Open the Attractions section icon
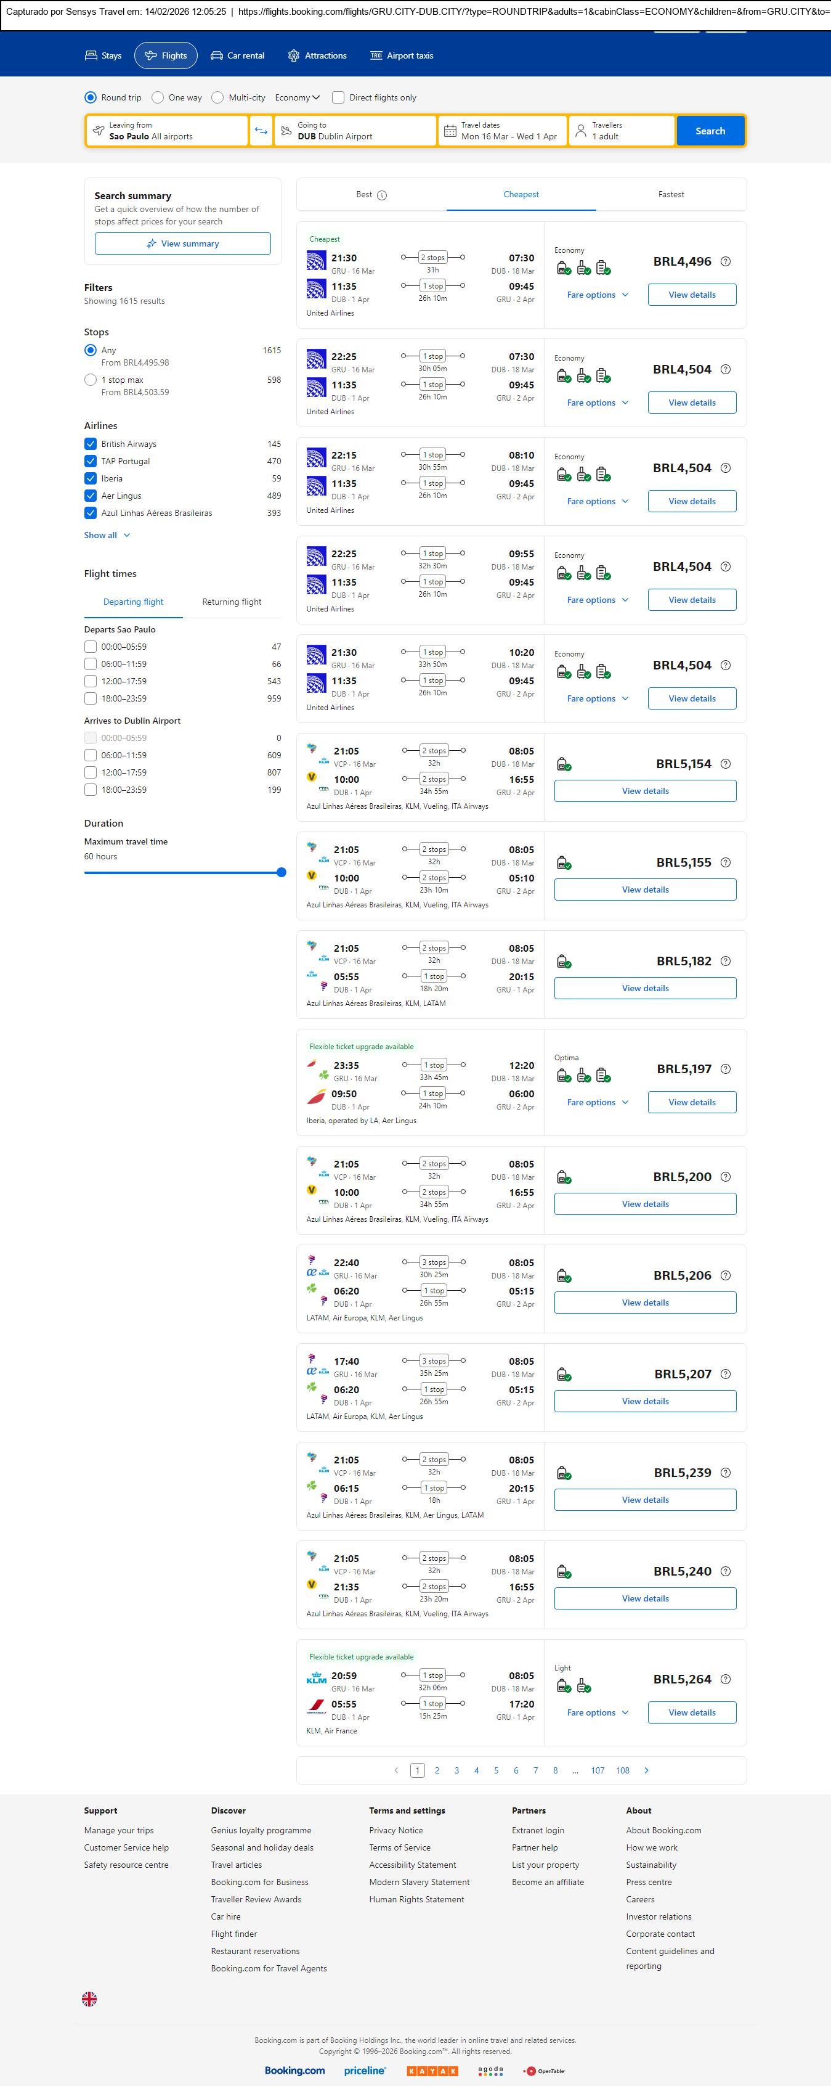 tap(294, 56)
